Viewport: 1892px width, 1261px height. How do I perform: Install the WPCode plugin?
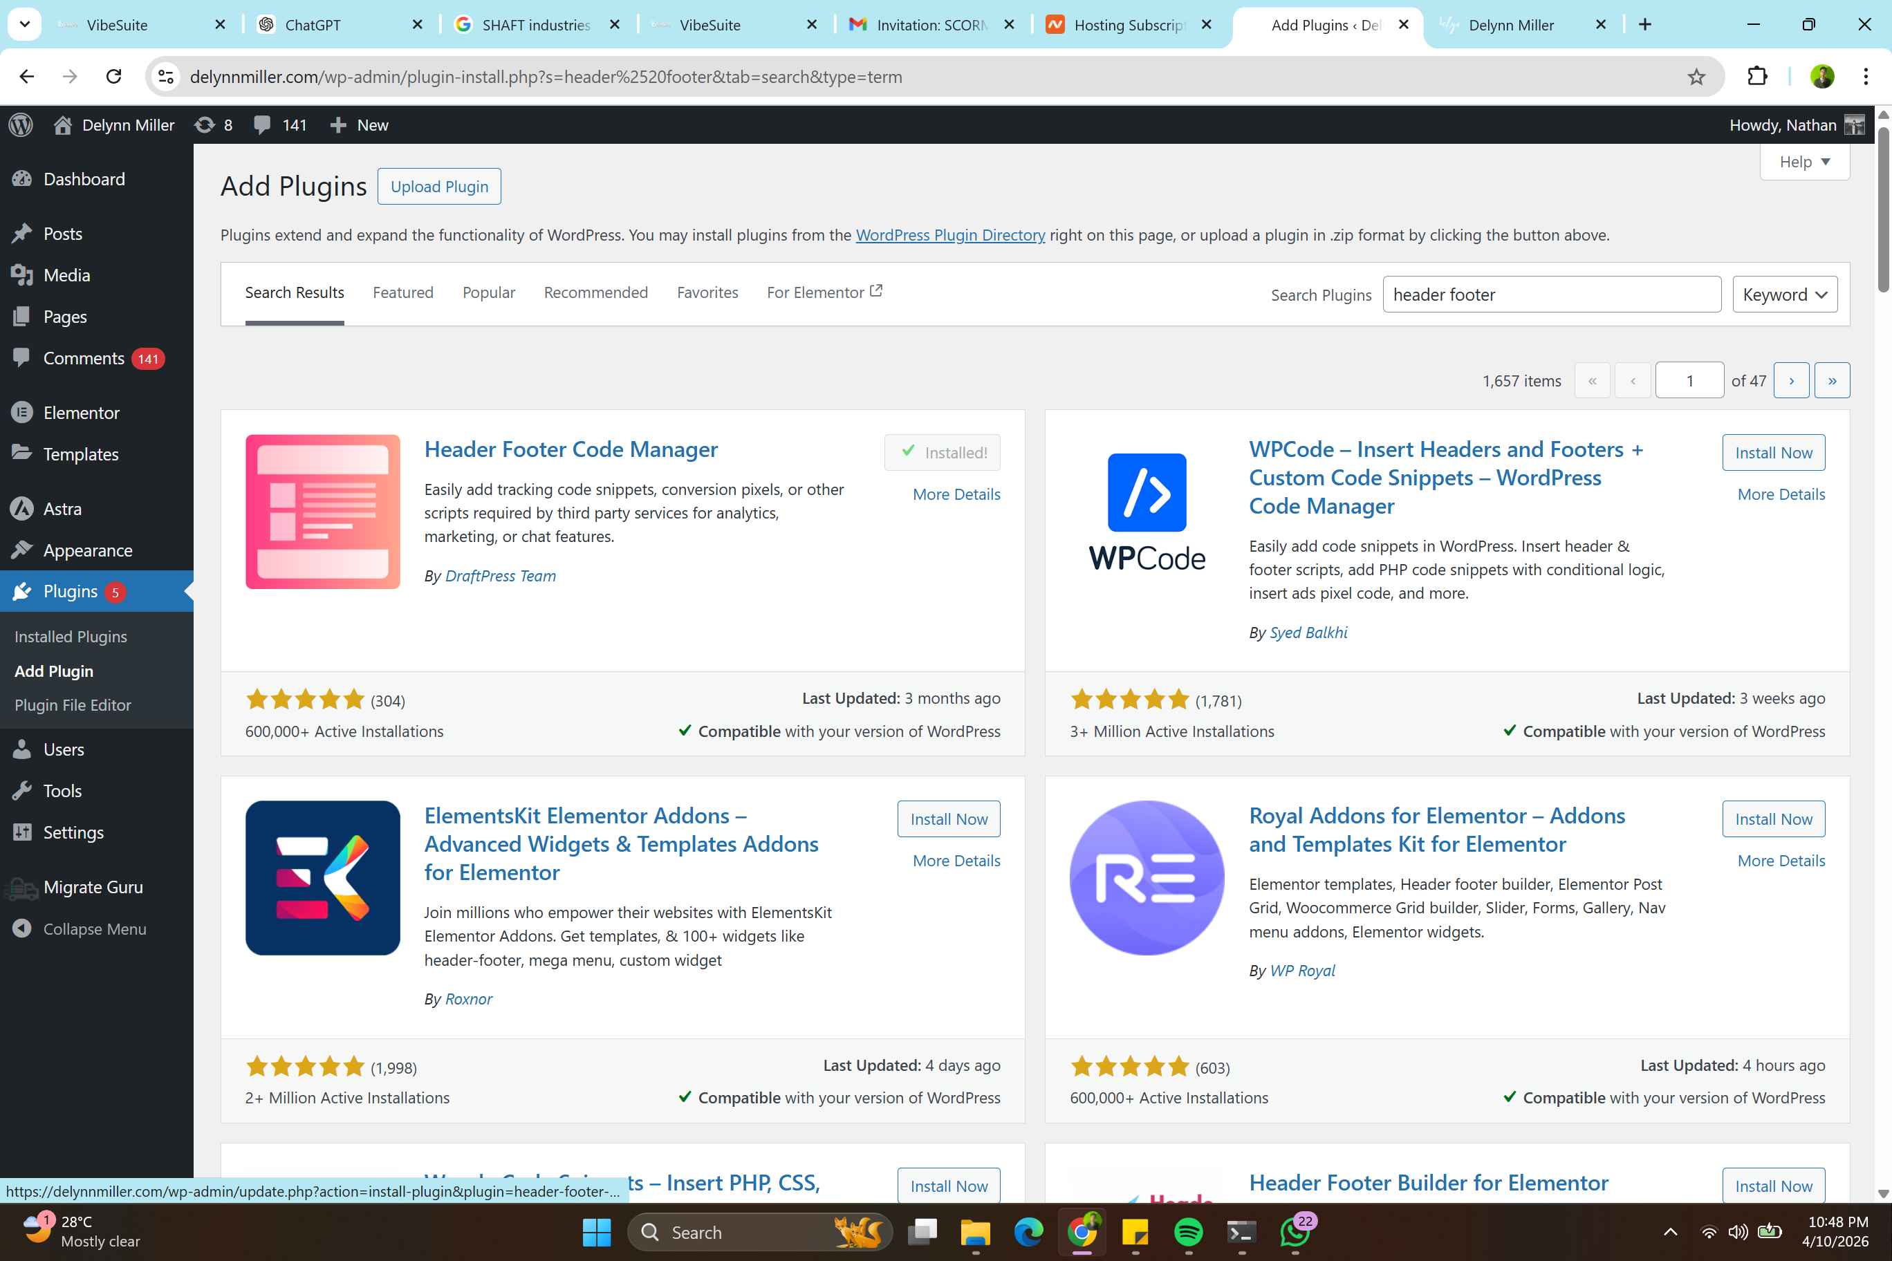[x=1773, y=453]
